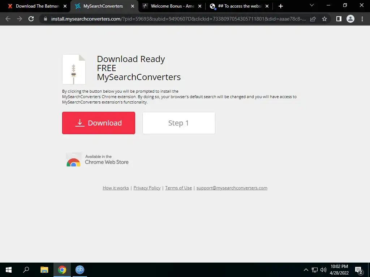
Task: Close the 'To access the website' tab
Action: [267, 6]
